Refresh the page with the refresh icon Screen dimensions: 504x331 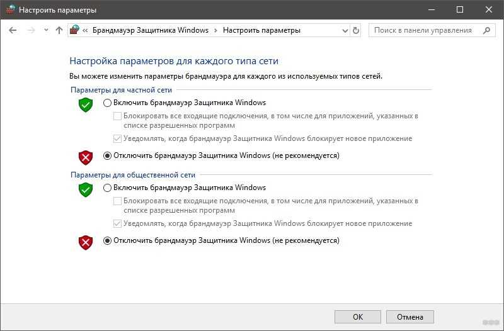355,30
